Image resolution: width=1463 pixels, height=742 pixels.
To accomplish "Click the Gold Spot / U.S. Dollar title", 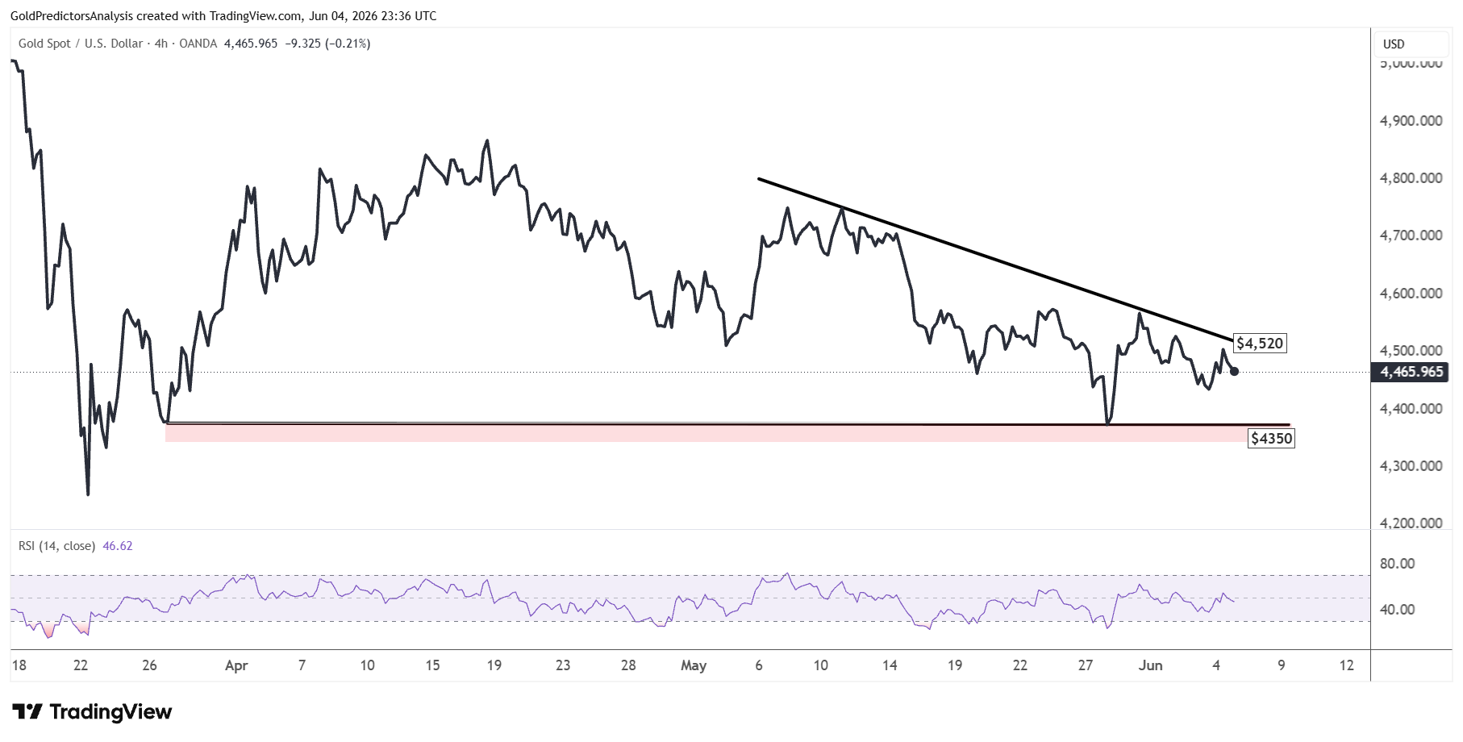I will pos(81,44).
